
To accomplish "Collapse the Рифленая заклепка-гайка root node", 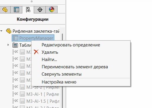I will coord(1,31).
